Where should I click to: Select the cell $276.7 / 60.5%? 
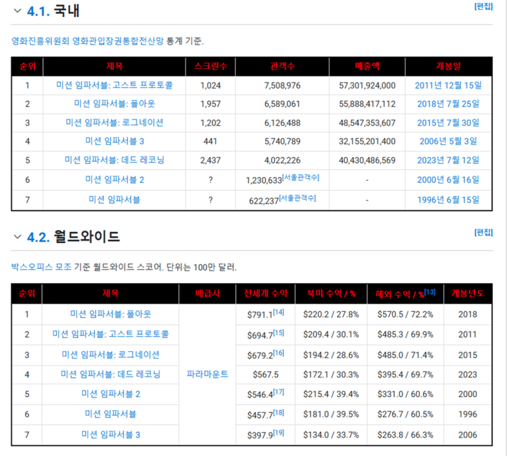point(405,414)
